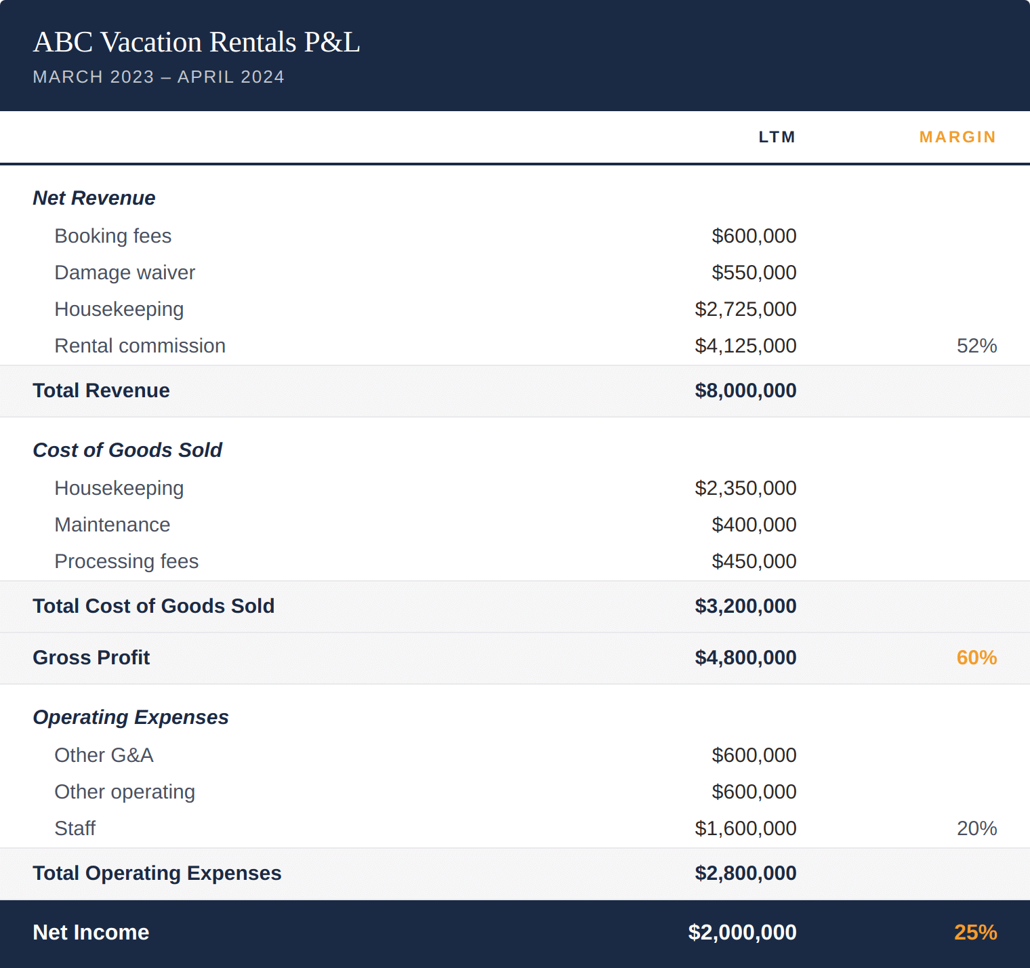Click the 'Rental commission' row label
Viewport: 1030px width, 968px height.
point(140,346)
